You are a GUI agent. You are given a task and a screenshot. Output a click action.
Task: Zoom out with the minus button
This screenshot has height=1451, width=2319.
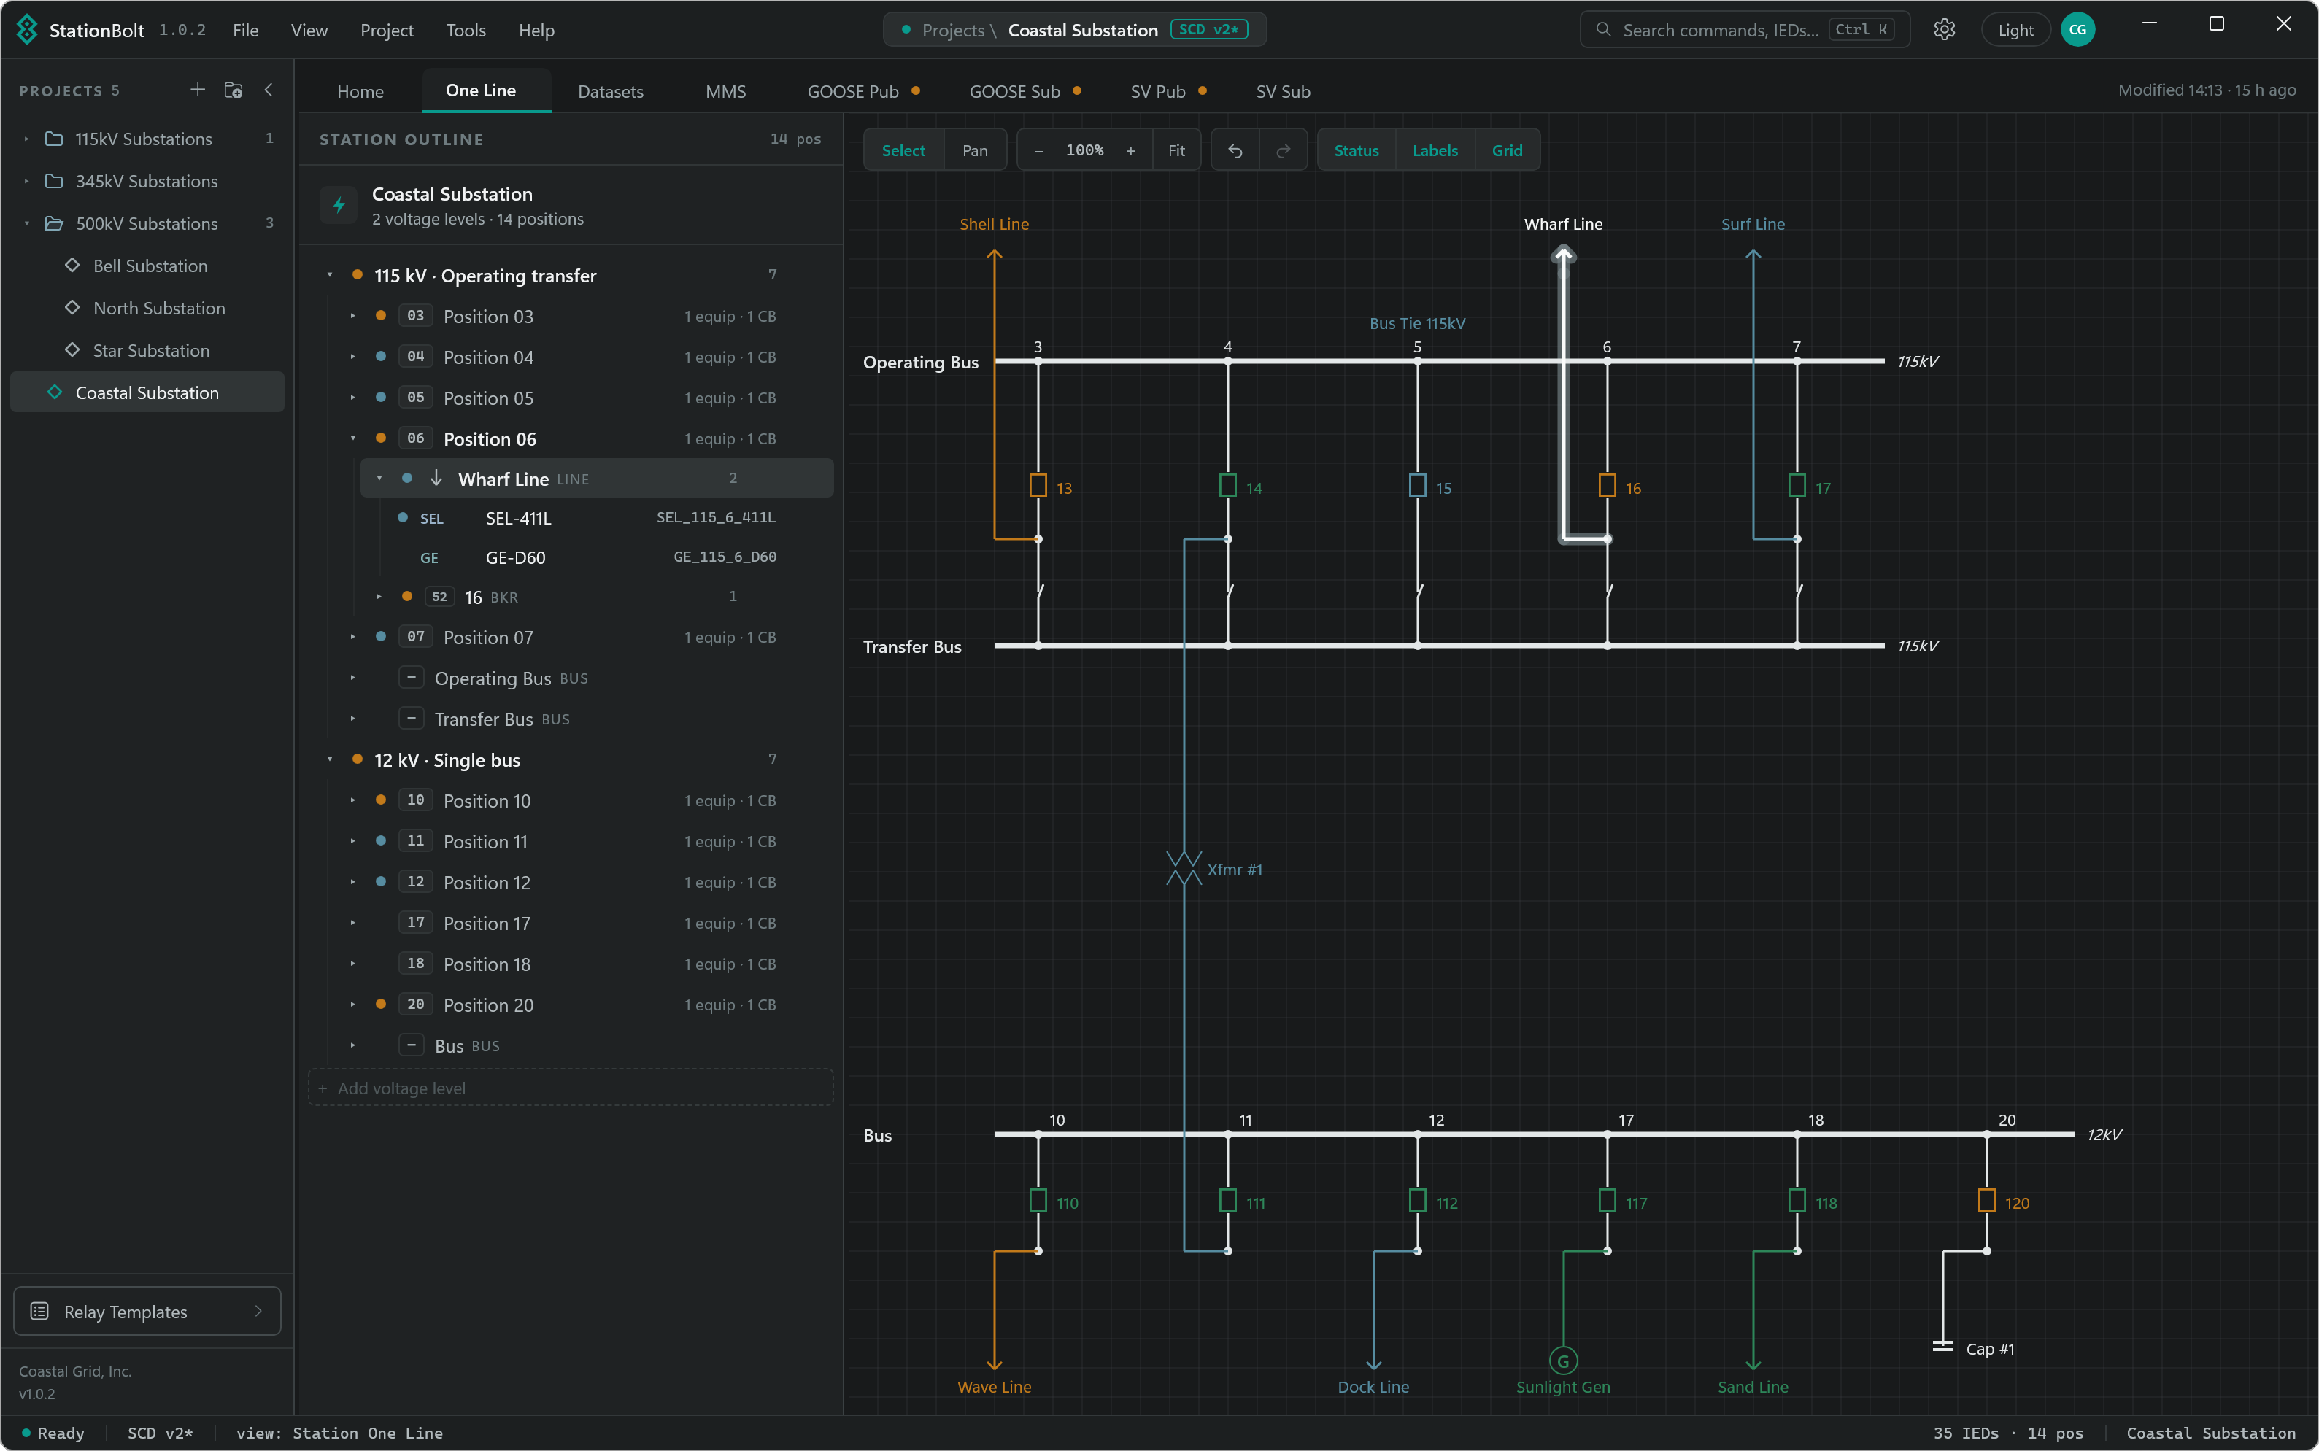click(1038, 151)
